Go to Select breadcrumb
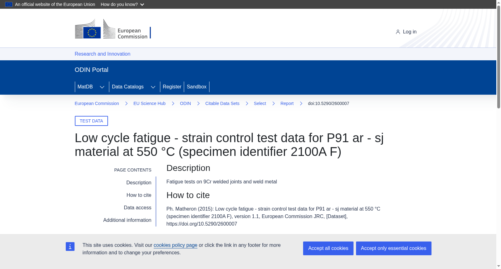This screenshot has height=269, width=501. coord(260,103)
